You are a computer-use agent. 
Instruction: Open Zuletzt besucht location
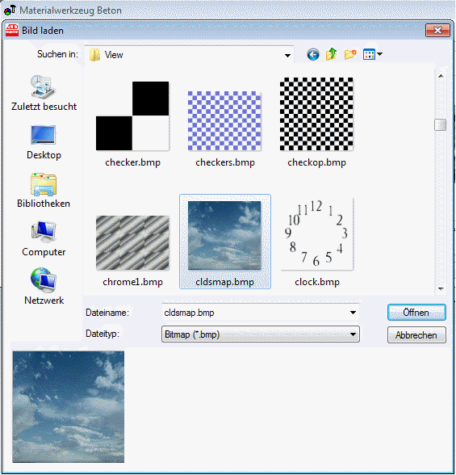(44, 94)
